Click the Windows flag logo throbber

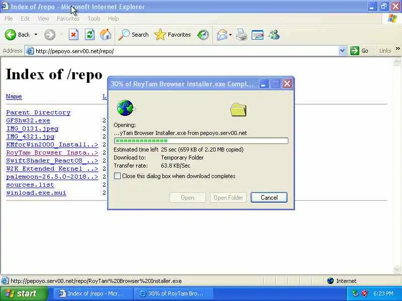click(x=392, y=19)
